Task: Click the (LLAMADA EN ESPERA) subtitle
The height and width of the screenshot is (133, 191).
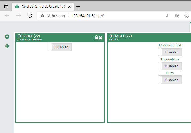Action: coord(29,40)
